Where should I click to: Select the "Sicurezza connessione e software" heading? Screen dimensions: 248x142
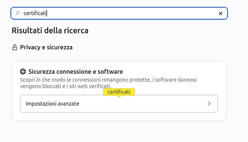75,72
